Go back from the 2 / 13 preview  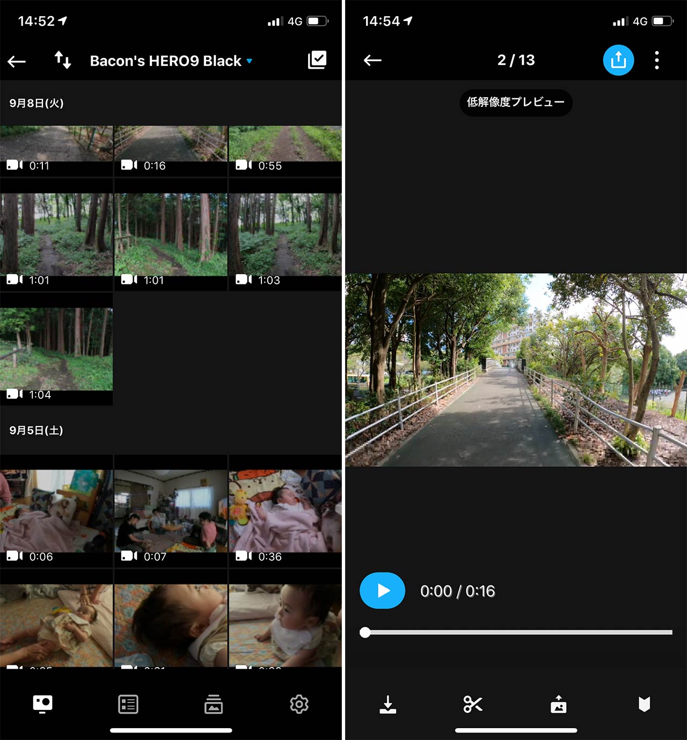372,60
